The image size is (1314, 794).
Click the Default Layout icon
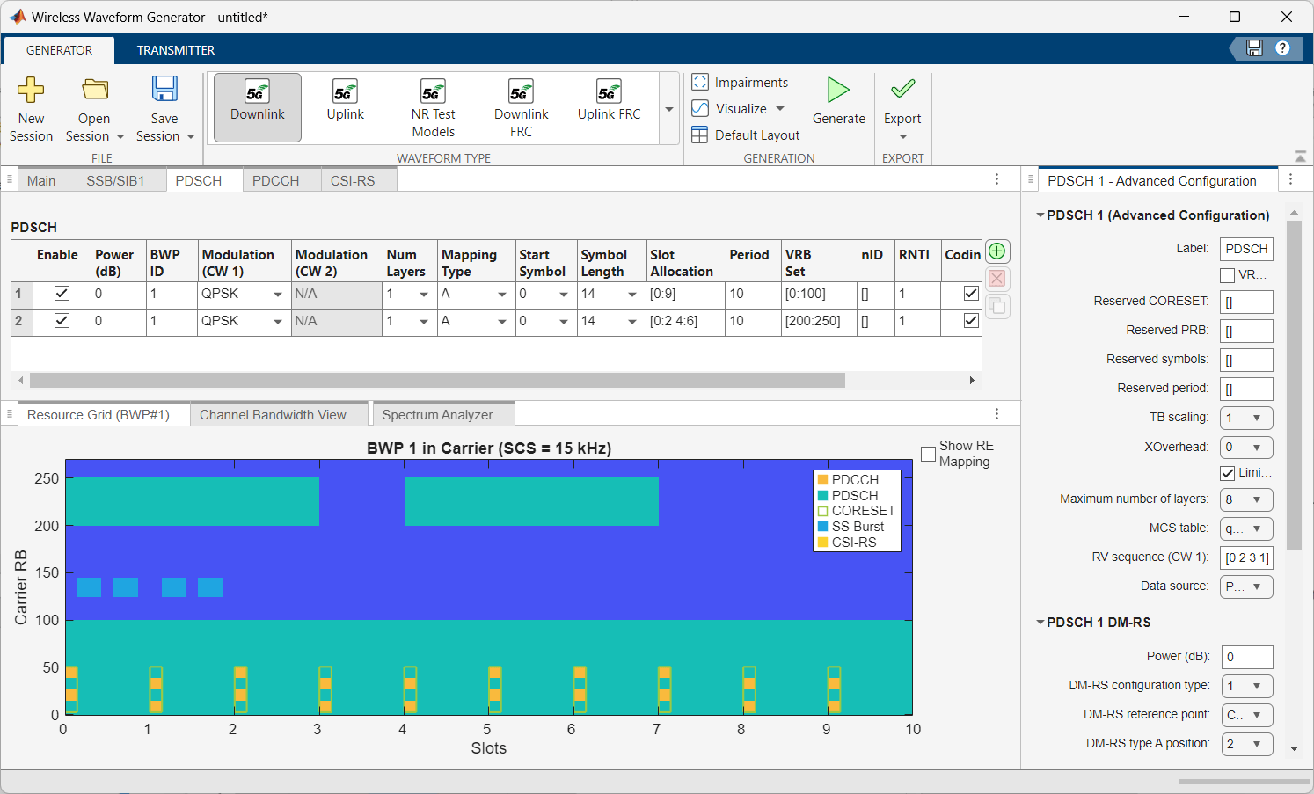tap(700, 135)
